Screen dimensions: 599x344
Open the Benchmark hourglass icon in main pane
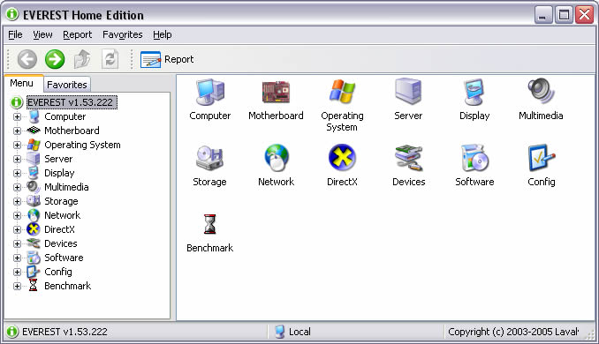(x=209, y=224)
